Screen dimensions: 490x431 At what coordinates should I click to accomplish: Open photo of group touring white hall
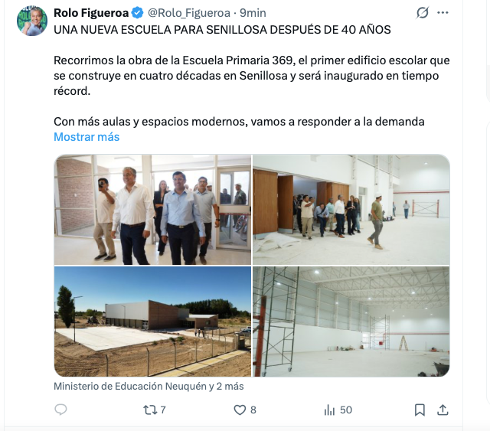(x=351, y=210)
